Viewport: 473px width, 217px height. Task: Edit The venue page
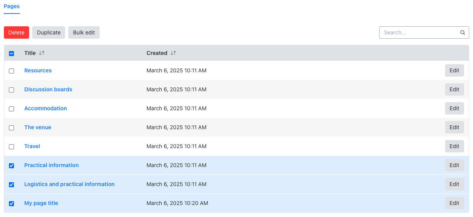[454, 127]
